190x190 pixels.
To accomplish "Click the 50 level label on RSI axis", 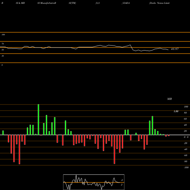I will point(3,50).
